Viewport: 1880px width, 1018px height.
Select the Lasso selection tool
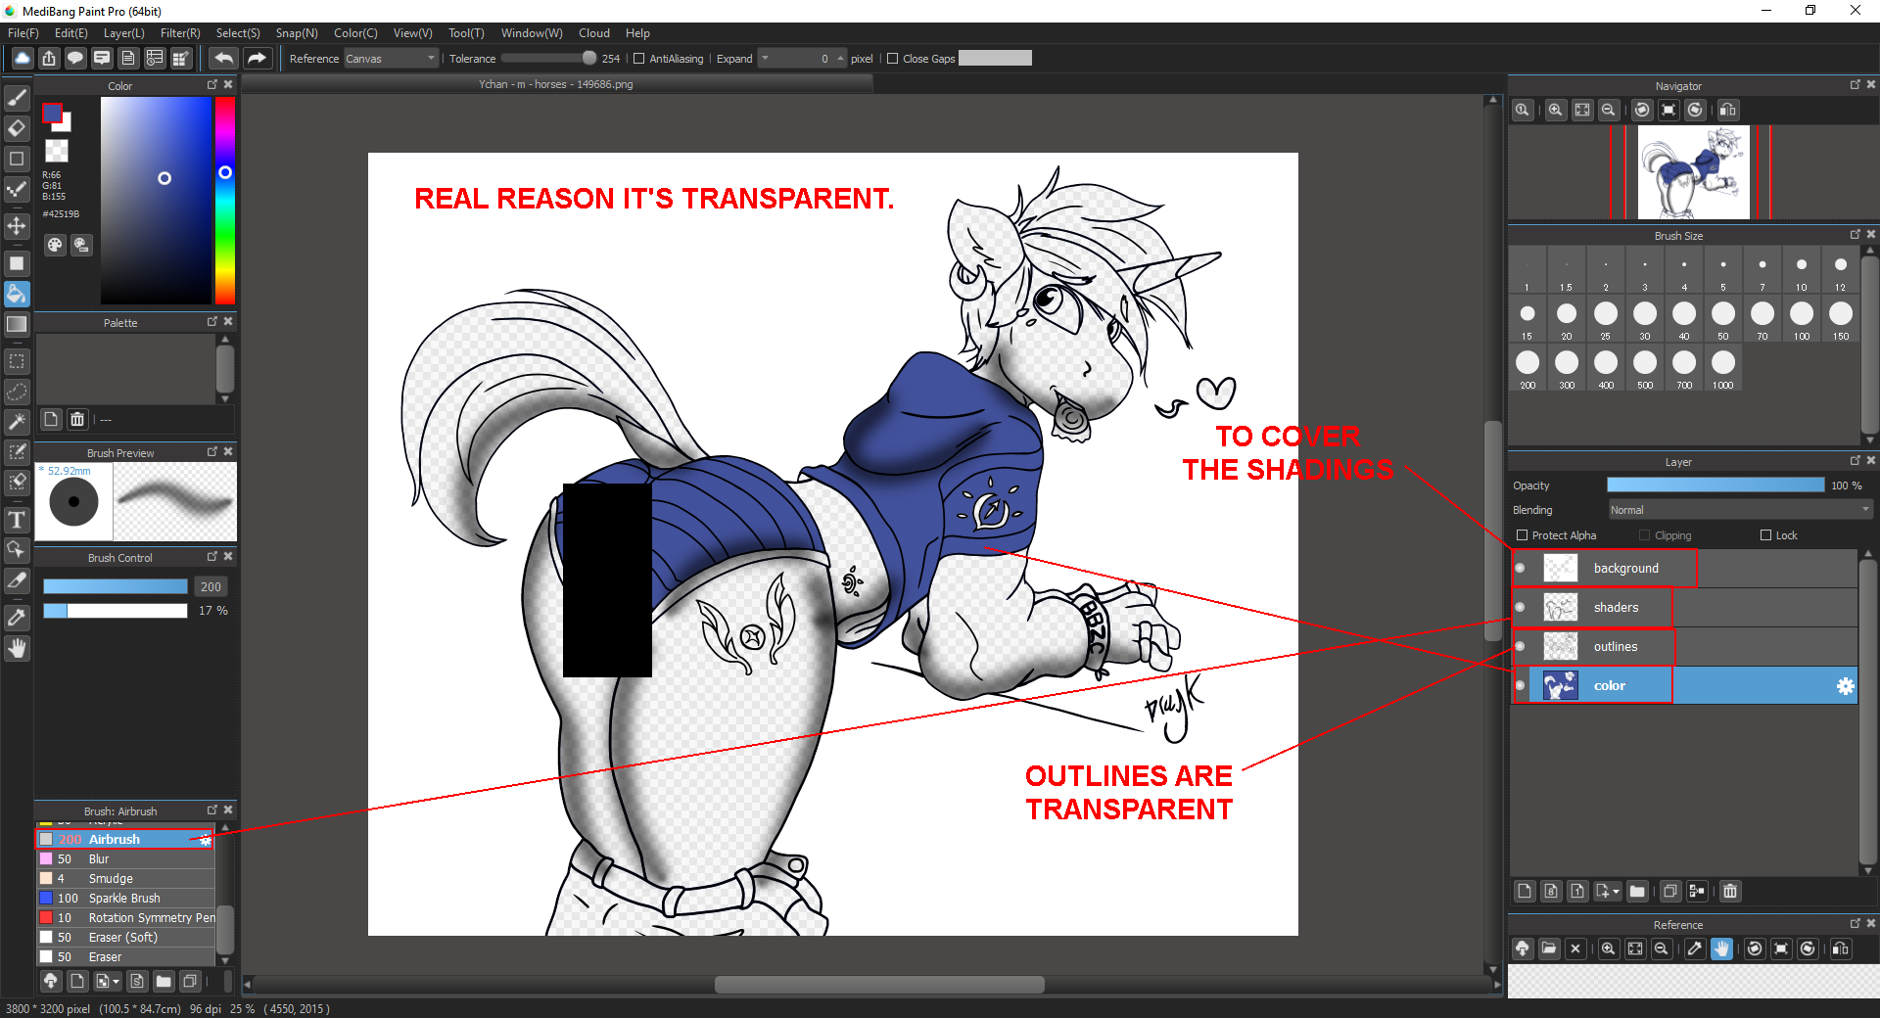17,392
